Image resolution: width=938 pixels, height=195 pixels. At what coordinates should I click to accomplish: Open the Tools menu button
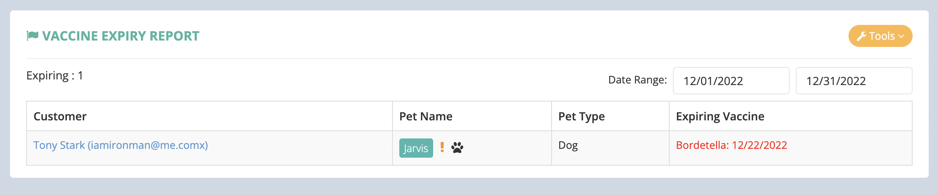(x=880, y=36)
